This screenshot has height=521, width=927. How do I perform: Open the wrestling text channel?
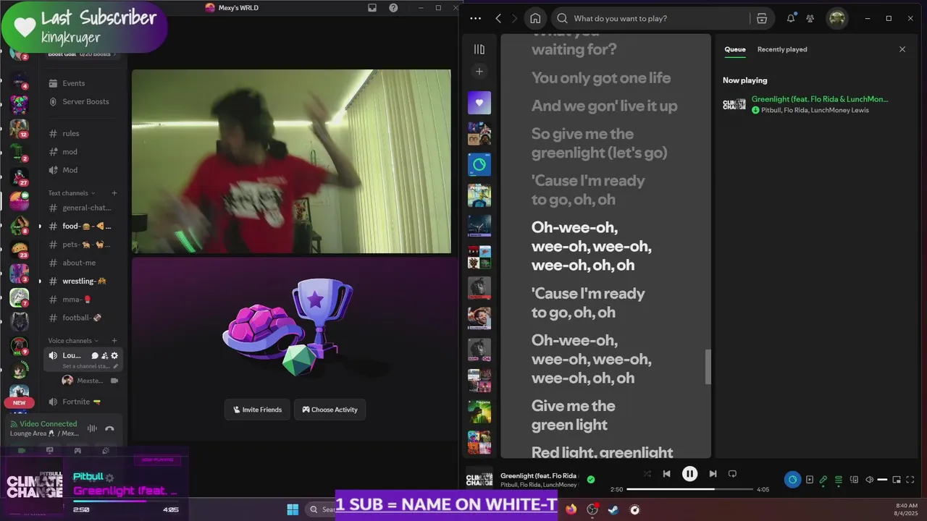click(83, 281)
